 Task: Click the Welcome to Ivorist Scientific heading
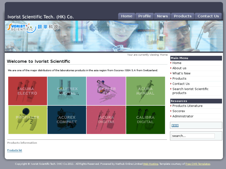(x=39, y=61)
